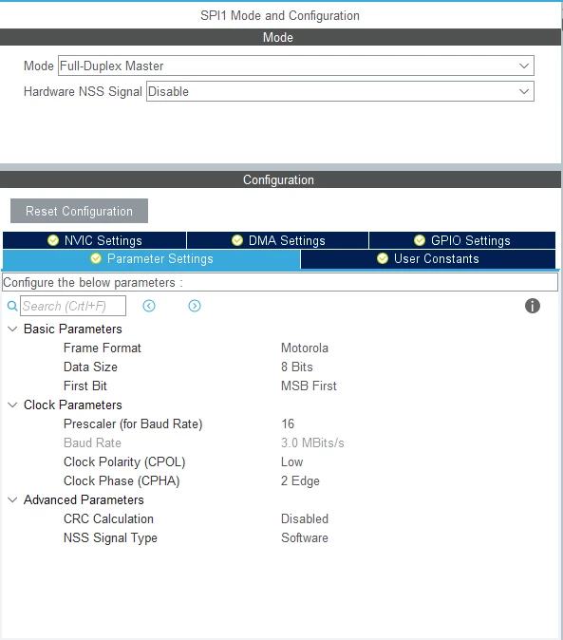The height and width of the screenshot is (640, 563).
Task: Switch to the GPIO Settings tab
Action: tap(462, 240)
